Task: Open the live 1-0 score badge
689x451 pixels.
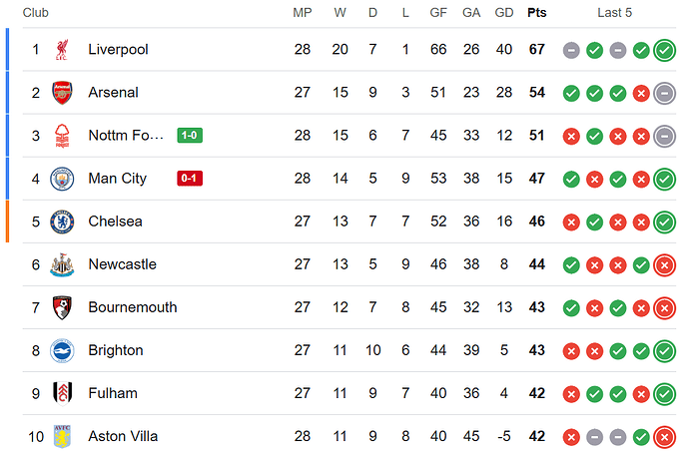Action: tap(190, 136)
